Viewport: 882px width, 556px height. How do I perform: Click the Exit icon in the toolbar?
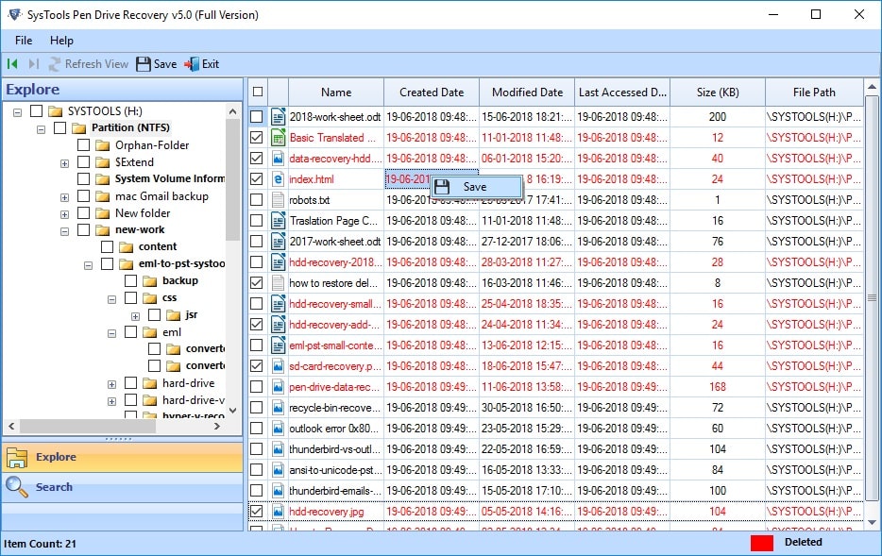coord(192,64)
